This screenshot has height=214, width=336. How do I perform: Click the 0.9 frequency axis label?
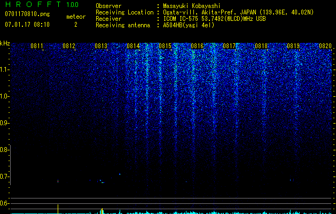pos(4,123)
